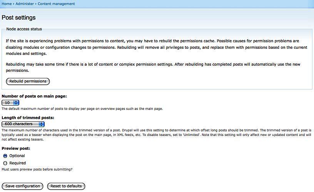The width and height of the screenshot is (314, 192).
Task: Click the Reset to defaults button
Action: pos(66,186)
